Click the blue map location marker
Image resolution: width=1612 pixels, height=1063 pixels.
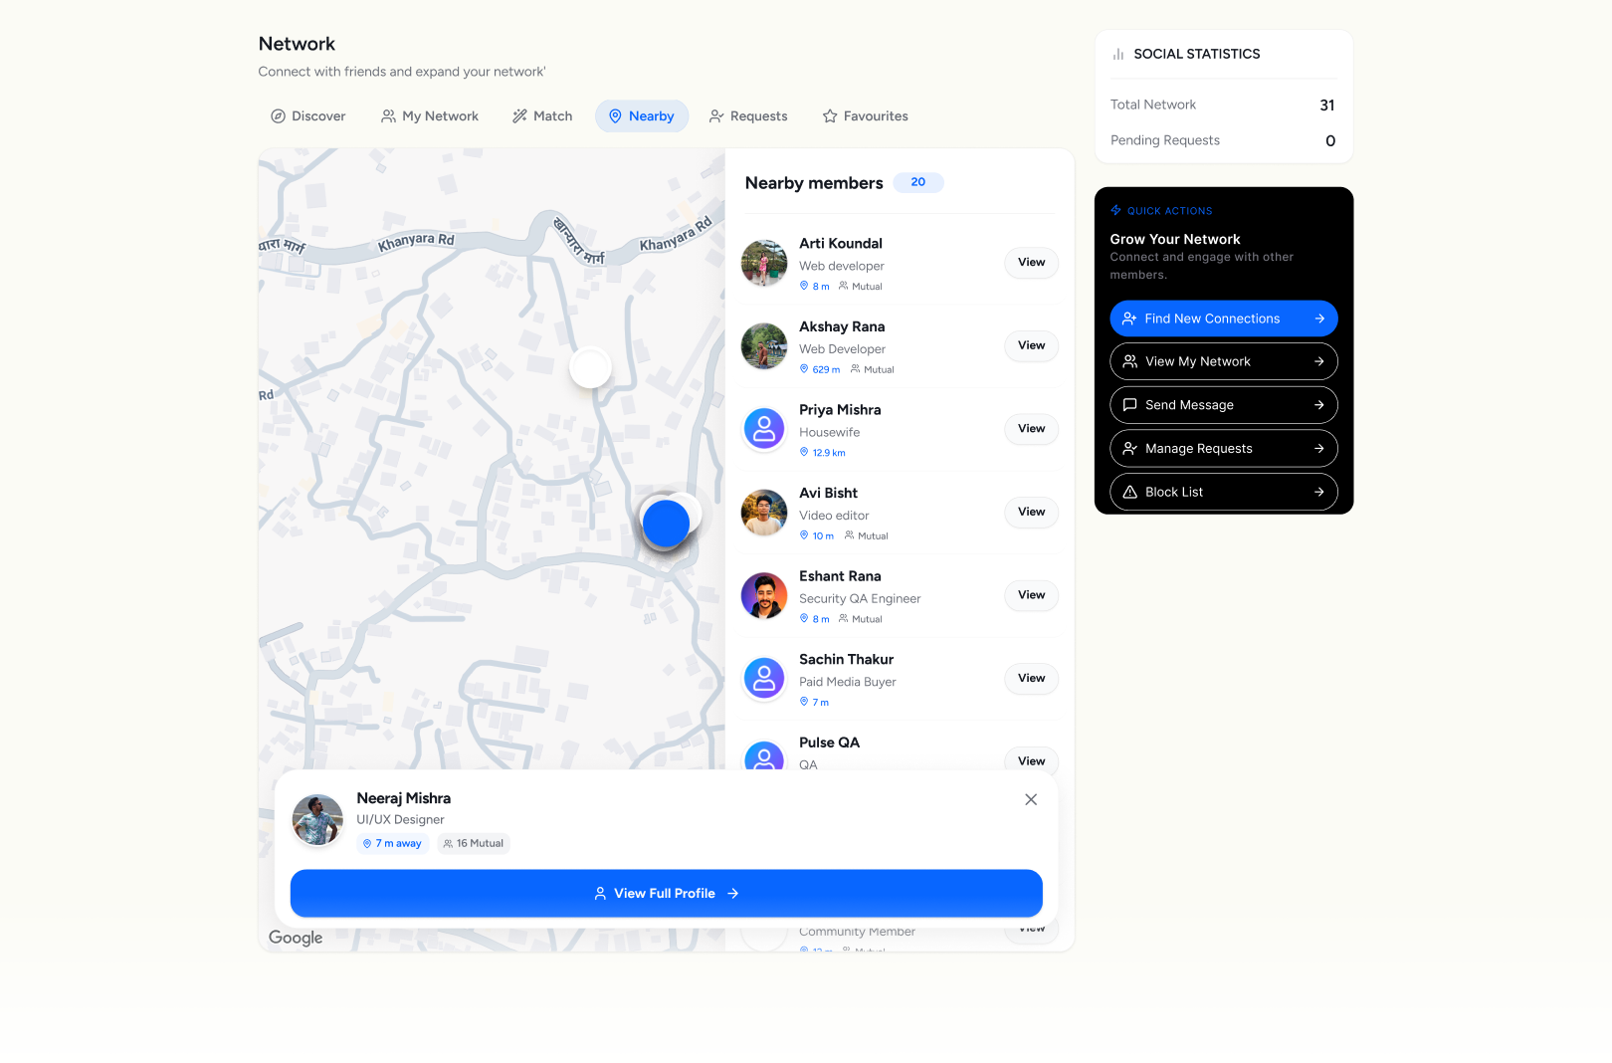(666, 523)
